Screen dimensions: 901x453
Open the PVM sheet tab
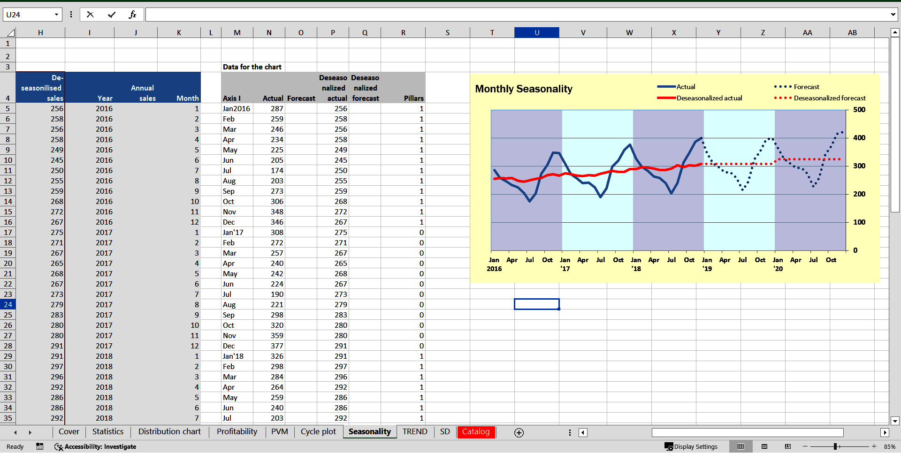click(x=280, y=431)
